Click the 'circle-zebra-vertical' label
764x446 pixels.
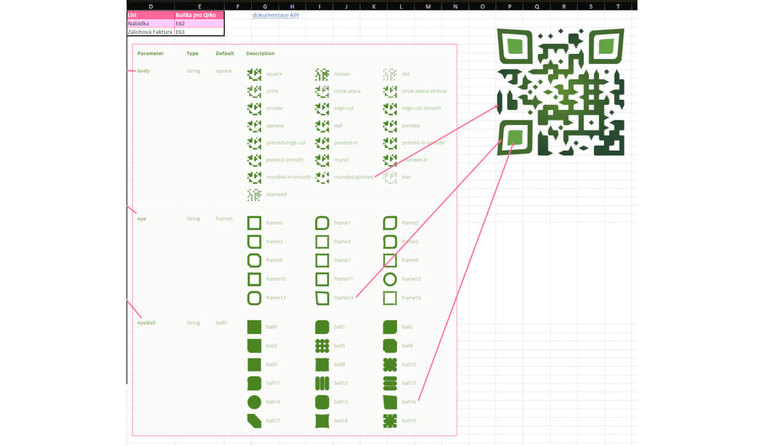tap(424, 91)
